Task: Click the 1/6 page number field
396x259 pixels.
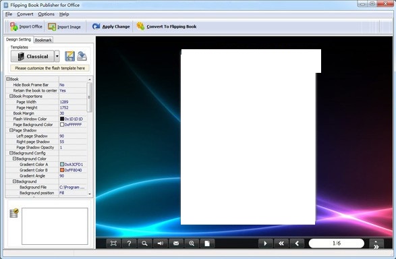Action: coord(337,243)
